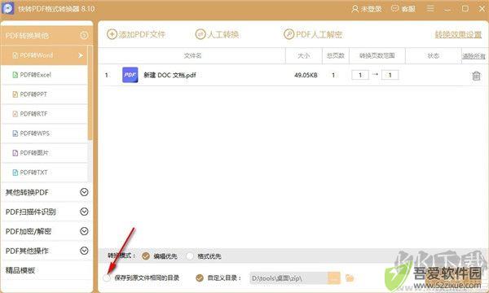Image resolution: width=489 pixels, height=293 pixels.
Task: Minimize the PDF converter window
Action: click(x=447, y=9)
